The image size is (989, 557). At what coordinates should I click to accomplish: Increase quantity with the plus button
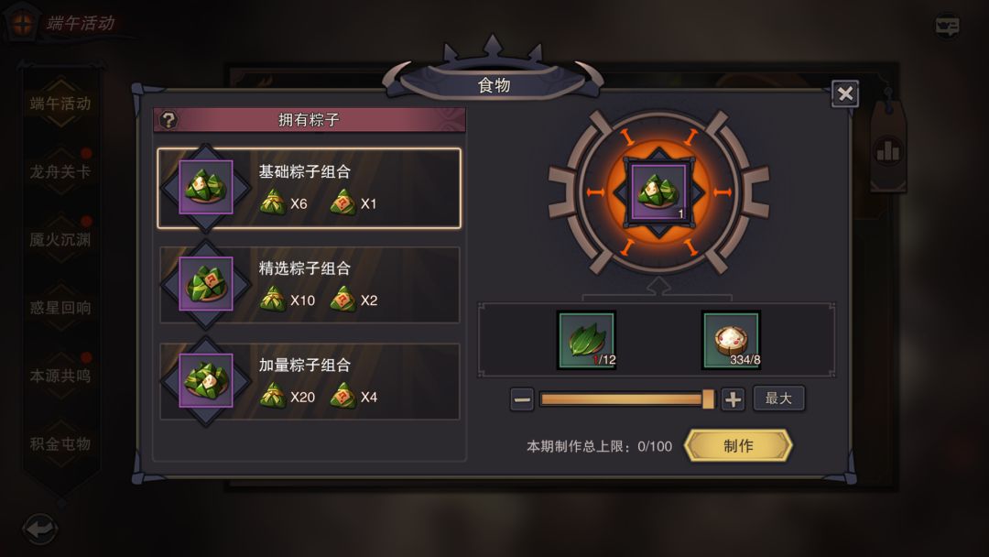[733, 399]
